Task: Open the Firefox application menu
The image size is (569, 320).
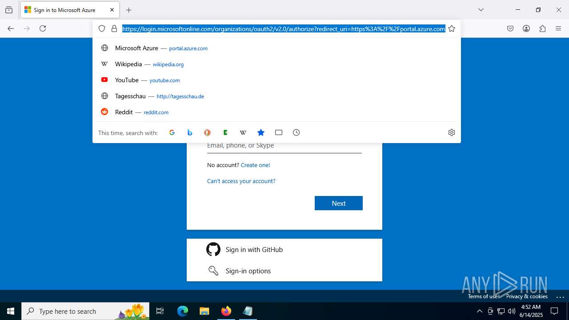Action: click(x=558, y=28)
